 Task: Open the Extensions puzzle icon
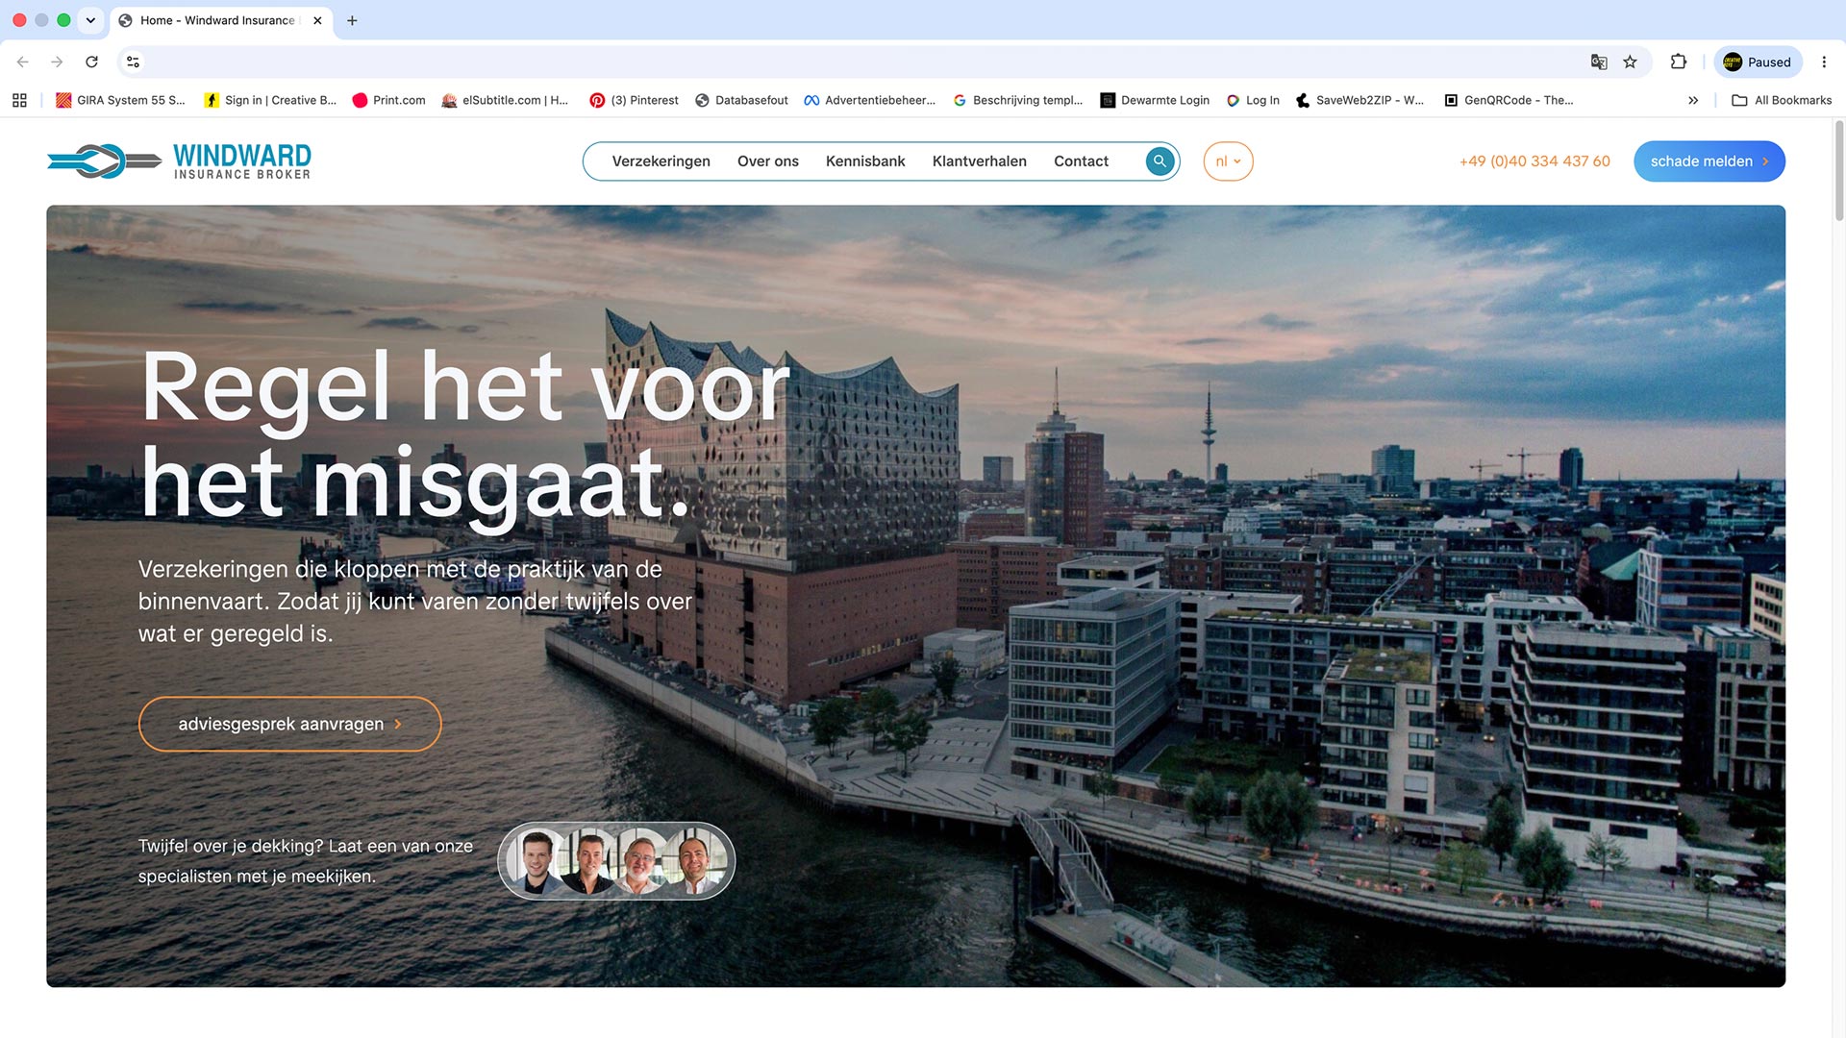[1679, 62]
